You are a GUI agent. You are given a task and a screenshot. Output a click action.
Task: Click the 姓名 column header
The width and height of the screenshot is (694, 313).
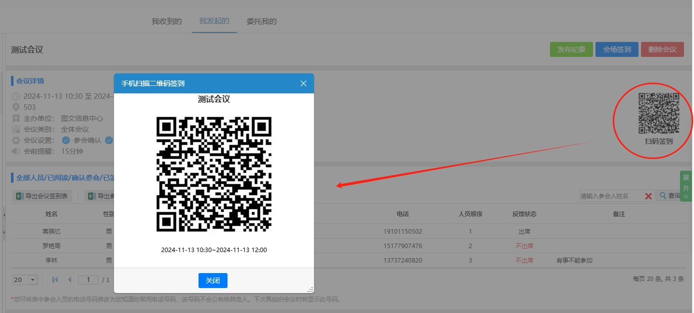51,214
